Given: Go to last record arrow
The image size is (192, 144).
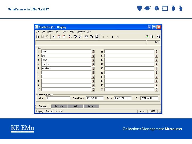Looking at the screenshot, I should pyautogui.click(x=118, y=37).
